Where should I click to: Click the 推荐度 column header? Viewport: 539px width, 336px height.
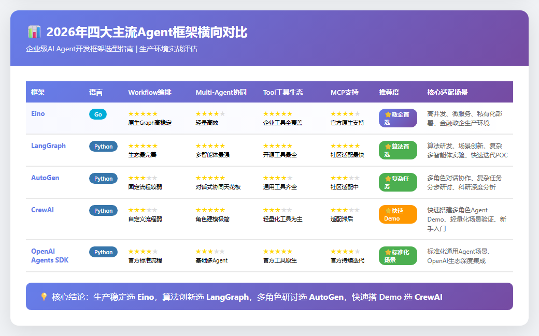coord(389,93)
